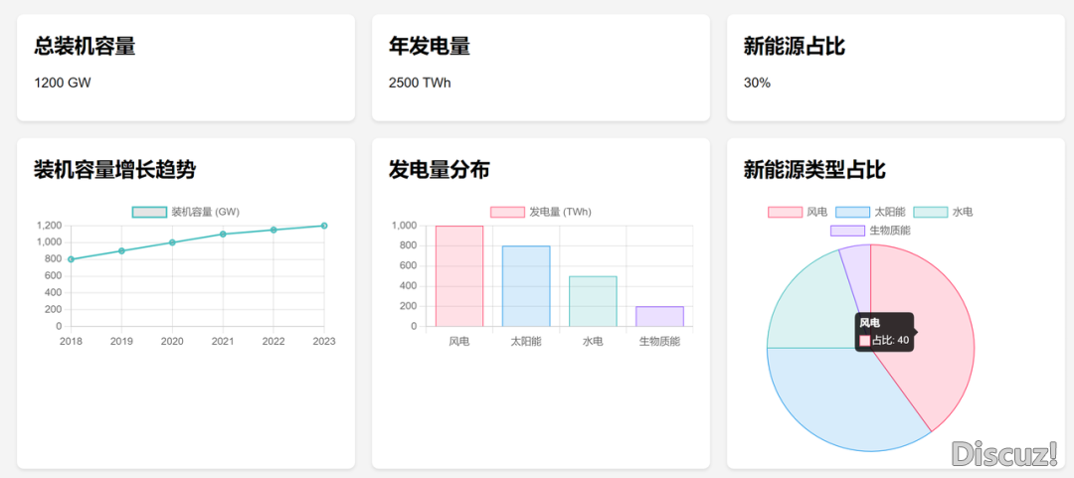Screen dimensions: 1074x478
Task: Click the 2021 data point on line chart
Action: [223, 235]
